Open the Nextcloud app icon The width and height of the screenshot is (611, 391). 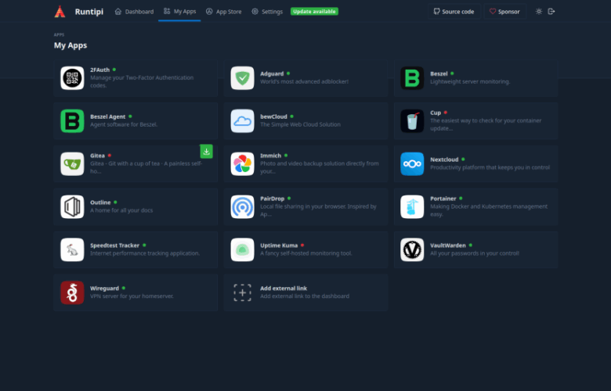(412, 163)
